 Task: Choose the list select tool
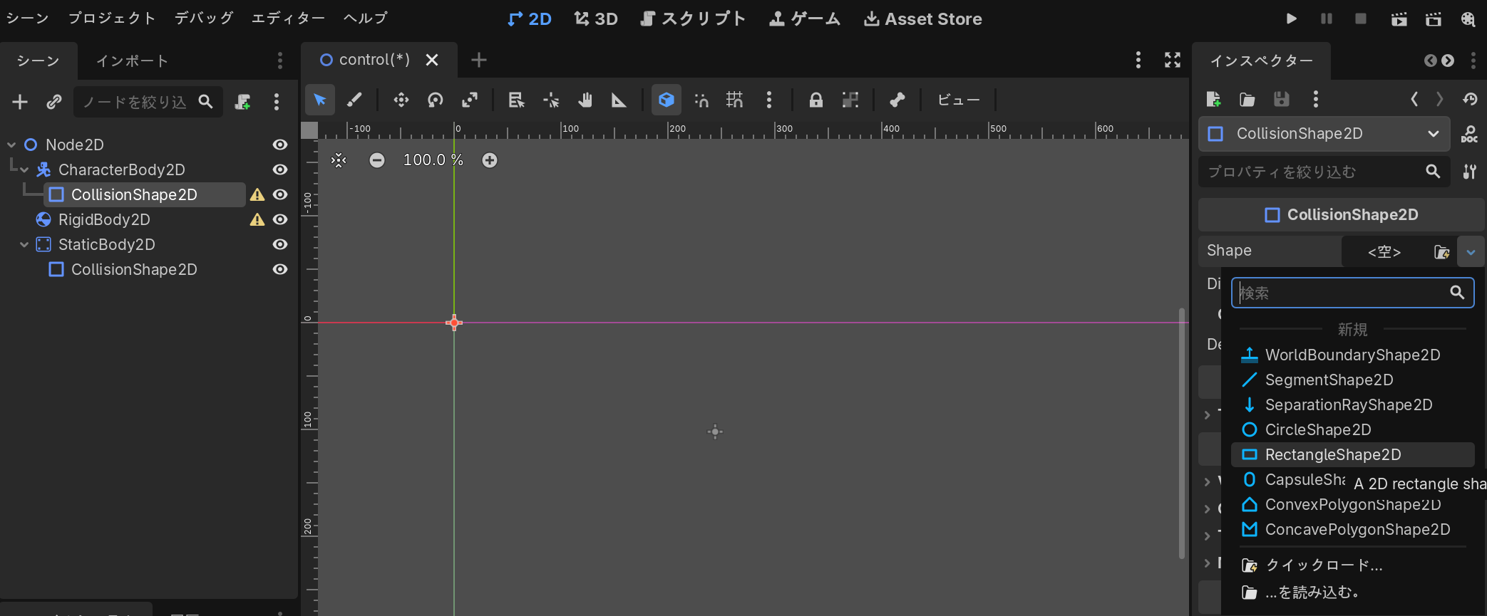coord(516,100)
